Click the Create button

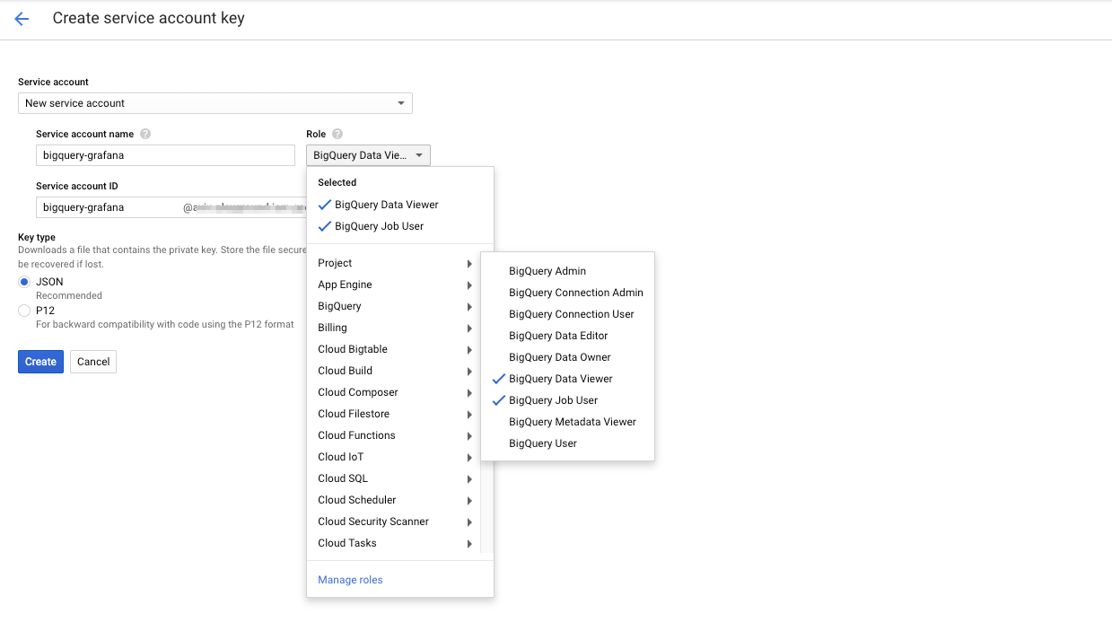[40, 362]
